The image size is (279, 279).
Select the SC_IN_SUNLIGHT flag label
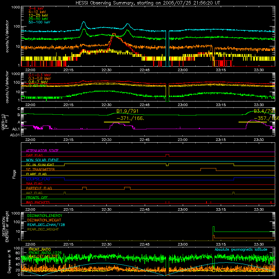point(40,165)
